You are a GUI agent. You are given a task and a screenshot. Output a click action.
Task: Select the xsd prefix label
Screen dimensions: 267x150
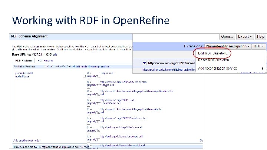(x=57, y=67)
